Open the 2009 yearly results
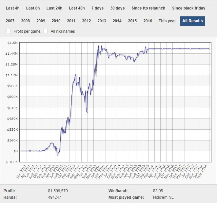This screenshot has width=217, height=203. click(x=41, y=21)
